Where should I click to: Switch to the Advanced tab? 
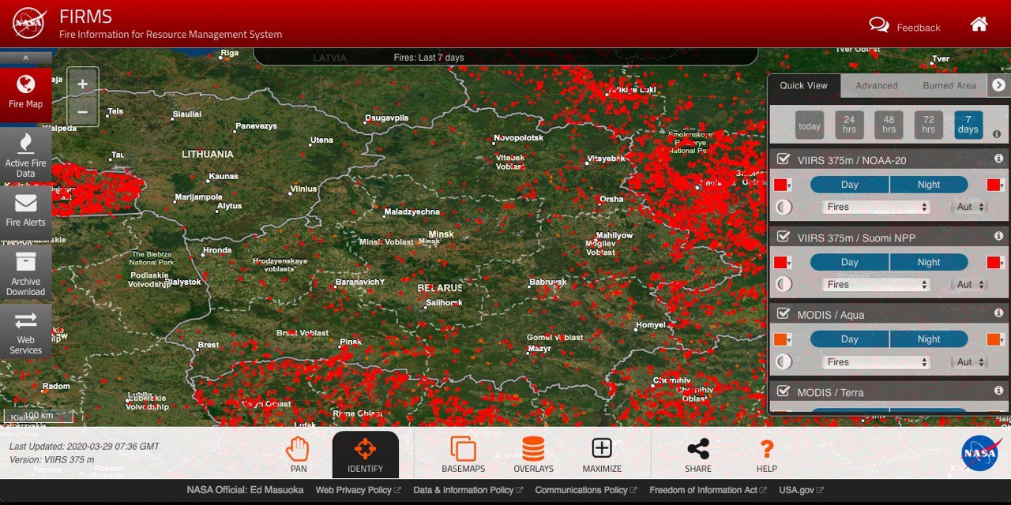(877, 85)
